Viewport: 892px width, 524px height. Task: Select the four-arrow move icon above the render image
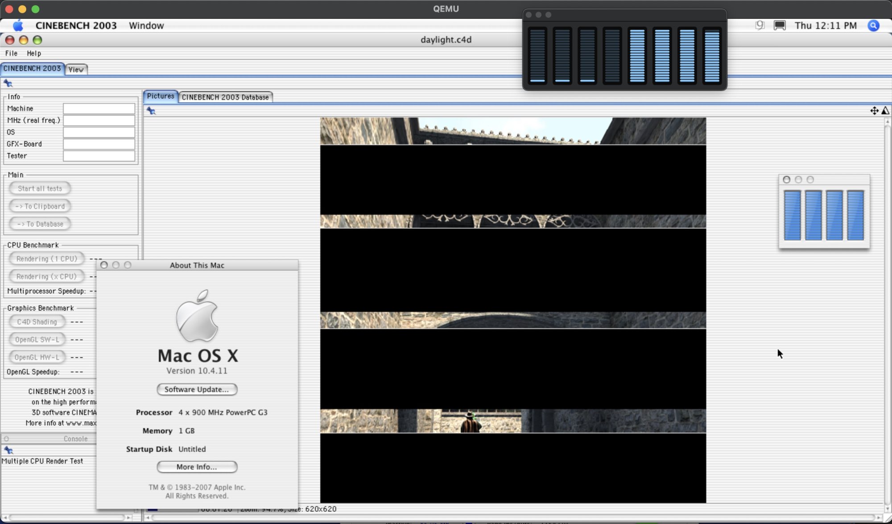click(874, 110)
